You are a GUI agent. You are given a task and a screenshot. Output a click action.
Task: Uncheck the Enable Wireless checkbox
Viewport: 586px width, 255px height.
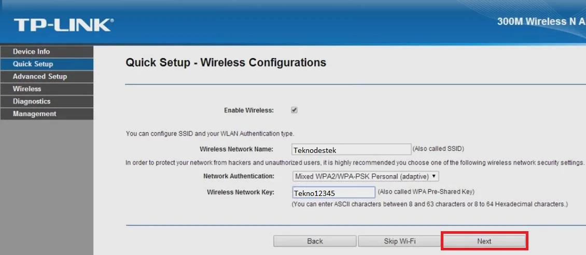(294, 110)
